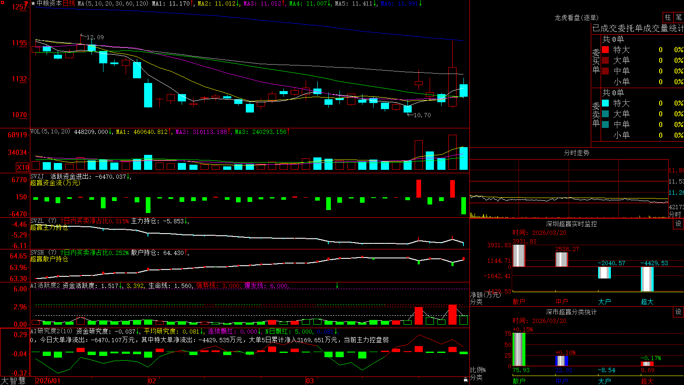684x385 pixels.
Task: Select the teal 中单 sell-order swatch
Action: click(x=605, y=124)
